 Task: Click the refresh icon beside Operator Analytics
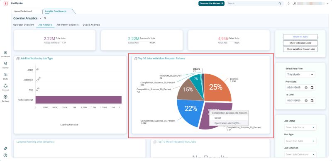(x=45, y=18)
